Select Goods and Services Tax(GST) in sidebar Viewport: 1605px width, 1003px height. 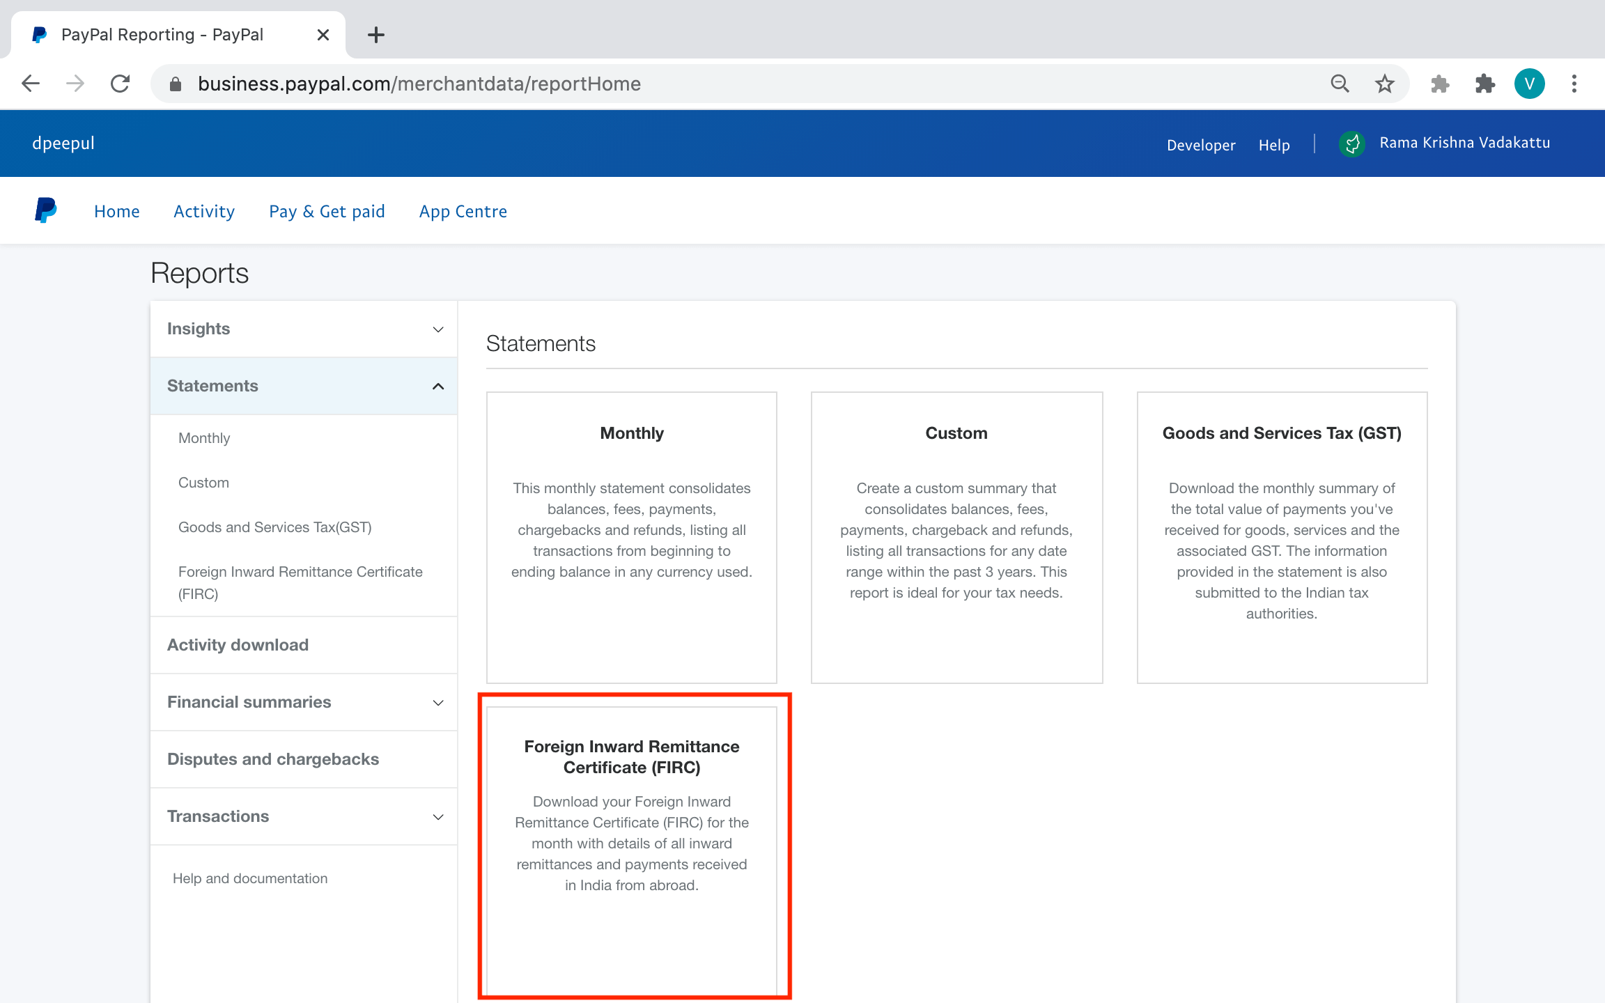[x=274, y=527]
